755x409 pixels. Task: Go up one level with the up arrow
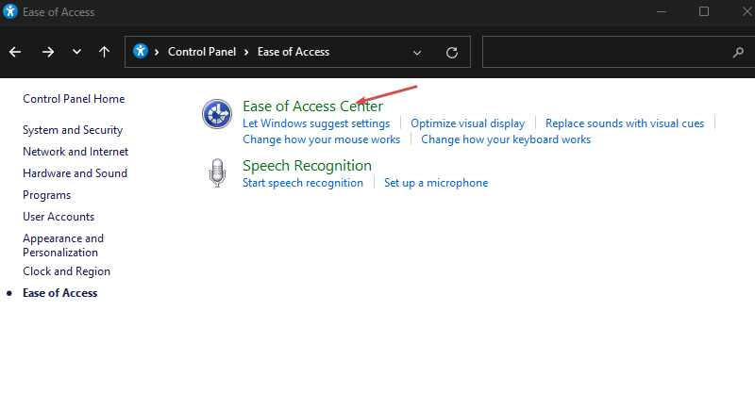pyautogui.click(x=104, y=52)
